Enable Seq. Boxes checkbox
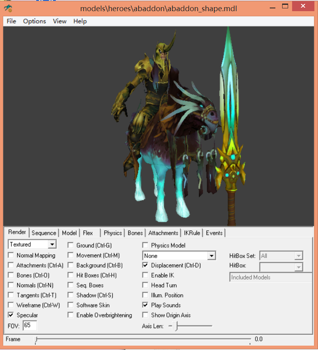 coord(71,285)
